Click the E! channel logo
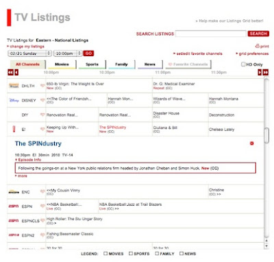Image resolution: width=274 pixels, height=262 pixels. [x=14, y=129]
